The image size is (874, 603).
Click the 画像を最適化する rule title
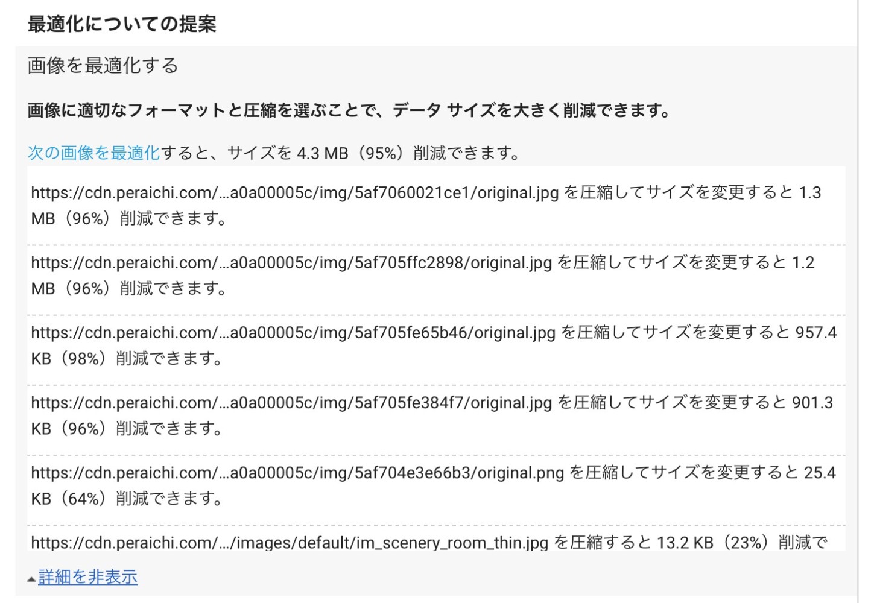[x=103, y=65]
